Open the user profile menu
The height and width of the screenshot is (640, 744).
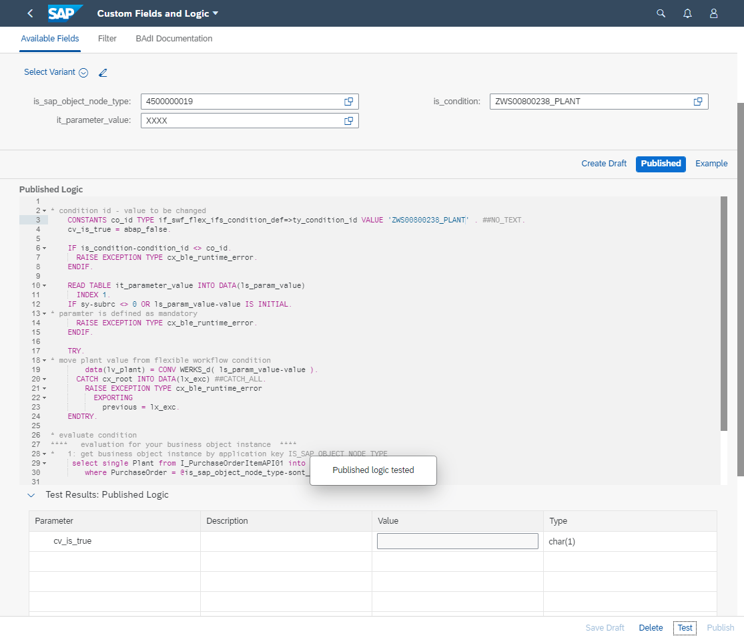pos(713,13)
